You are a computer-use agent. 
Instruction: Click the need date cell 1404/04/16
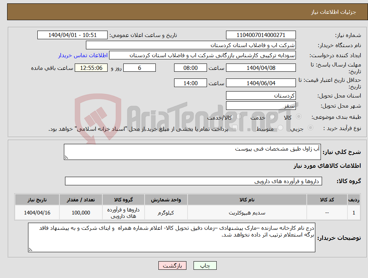point(37,213)
